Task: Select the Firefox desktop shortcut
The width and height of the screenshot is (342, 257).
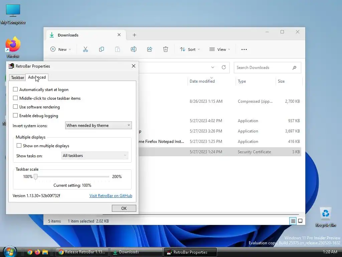Action: click(13, 47)
